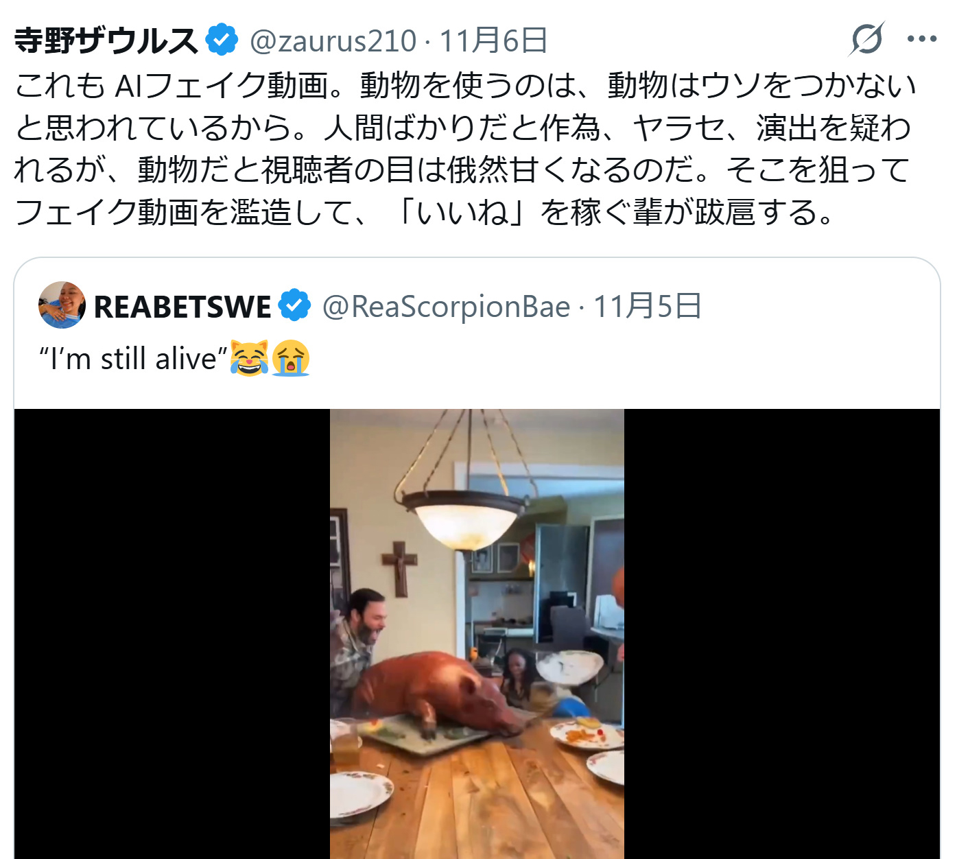
Task: Select the quoted text "I'm still alive"
Action: pyautogui.click(x=133, y=359)
